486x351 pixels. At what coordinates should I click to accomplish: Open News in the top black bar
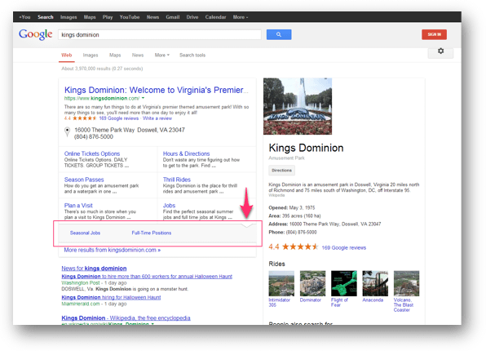pyautogui.click(x=152, y=17)
